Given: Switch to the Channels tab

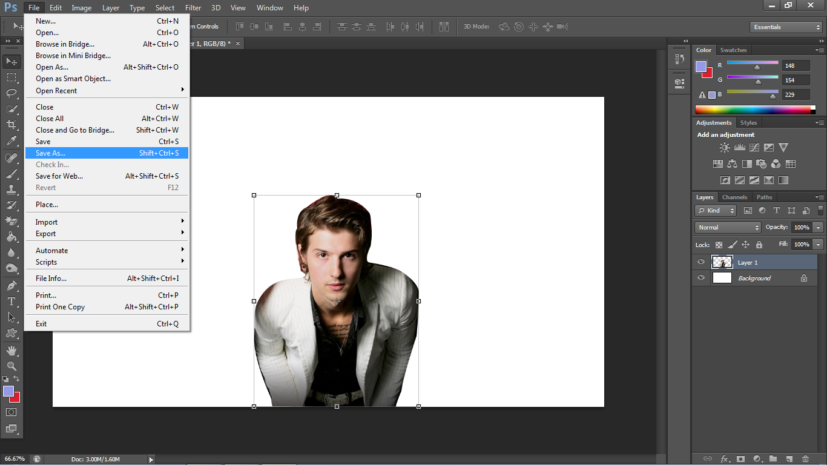Looking at the screenshot, I should point(734,197).
